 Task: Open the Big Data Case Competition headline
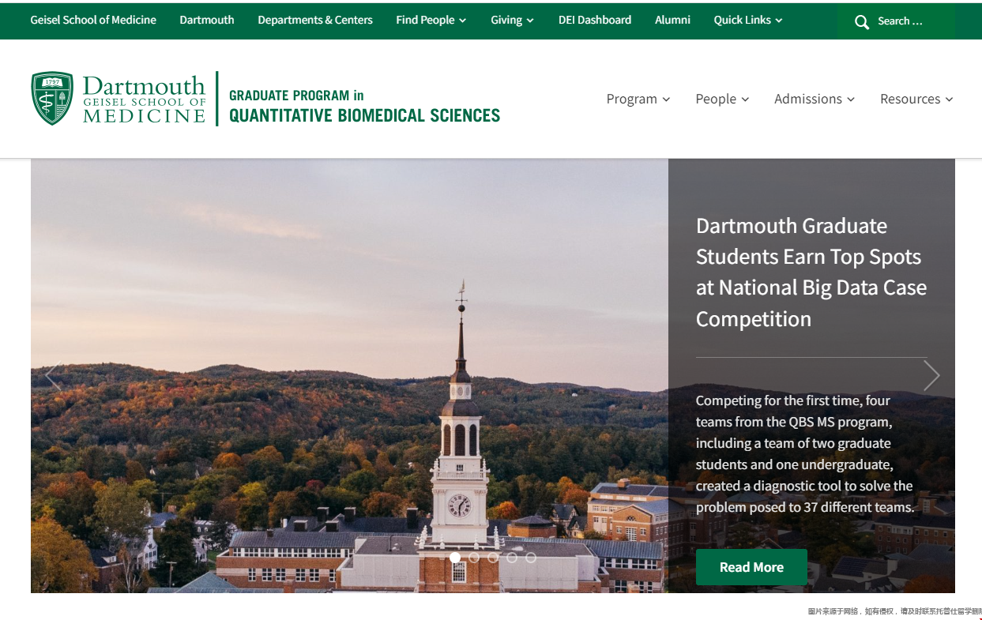click(x=811, y=272)
